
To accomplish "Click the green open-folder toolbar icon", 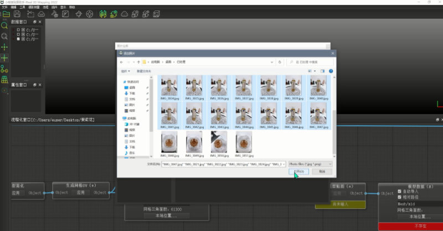I will click(x=6, y=14).
